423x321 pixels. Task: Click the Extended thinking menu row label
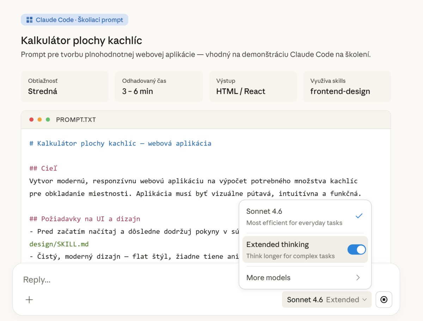[x=277, y=245]
